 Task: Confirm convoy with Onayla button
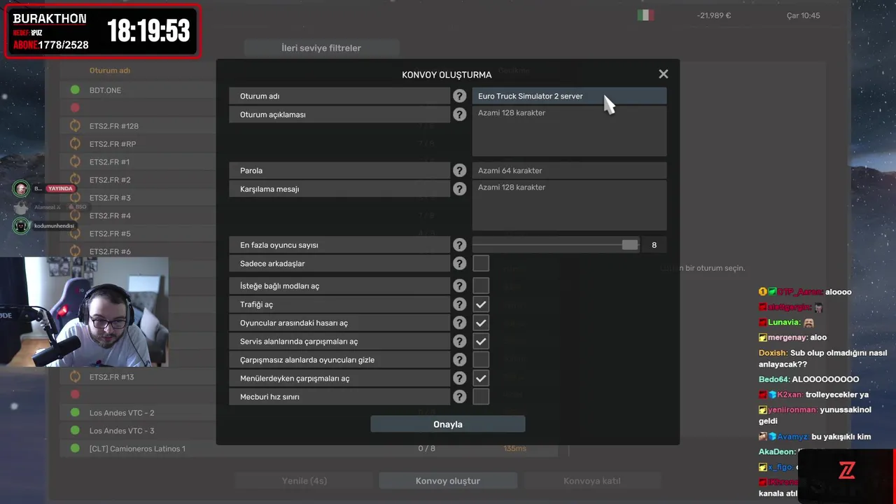[448, 424]
